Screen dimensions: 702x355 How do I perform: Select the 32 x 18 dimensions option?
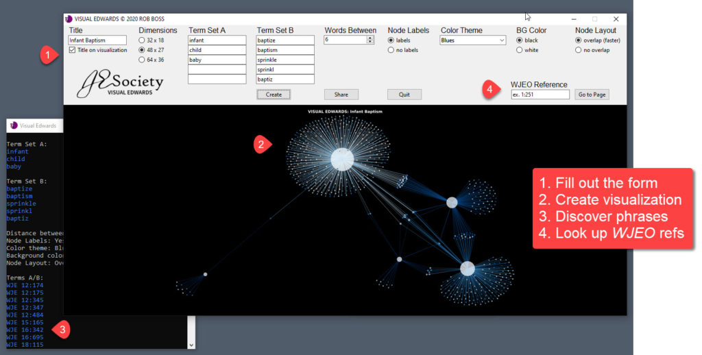[142, 40]
